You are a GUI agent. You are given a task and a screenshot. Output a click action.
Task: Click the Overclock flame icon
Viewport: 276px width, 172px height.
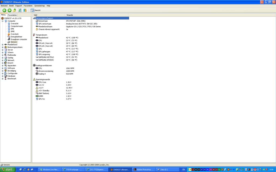click(9, 34)
